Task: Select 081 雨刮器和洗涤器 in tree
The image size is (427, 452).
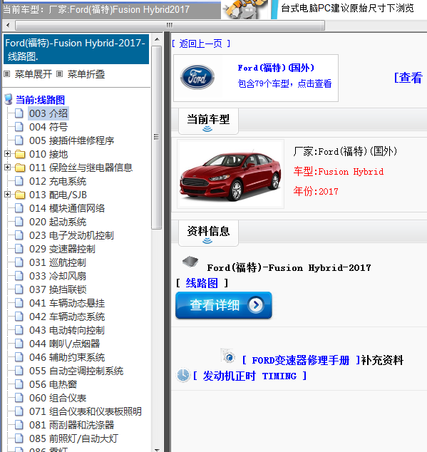Action: [x=71, y=425]
